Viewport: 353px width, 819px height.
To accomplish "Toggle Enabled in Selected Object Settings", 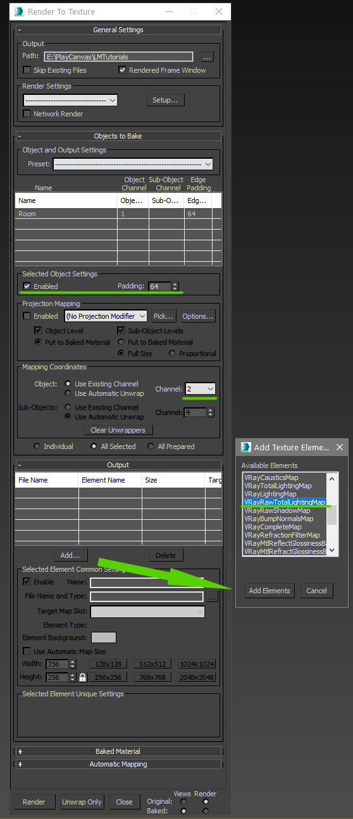I will coord(27,286).
